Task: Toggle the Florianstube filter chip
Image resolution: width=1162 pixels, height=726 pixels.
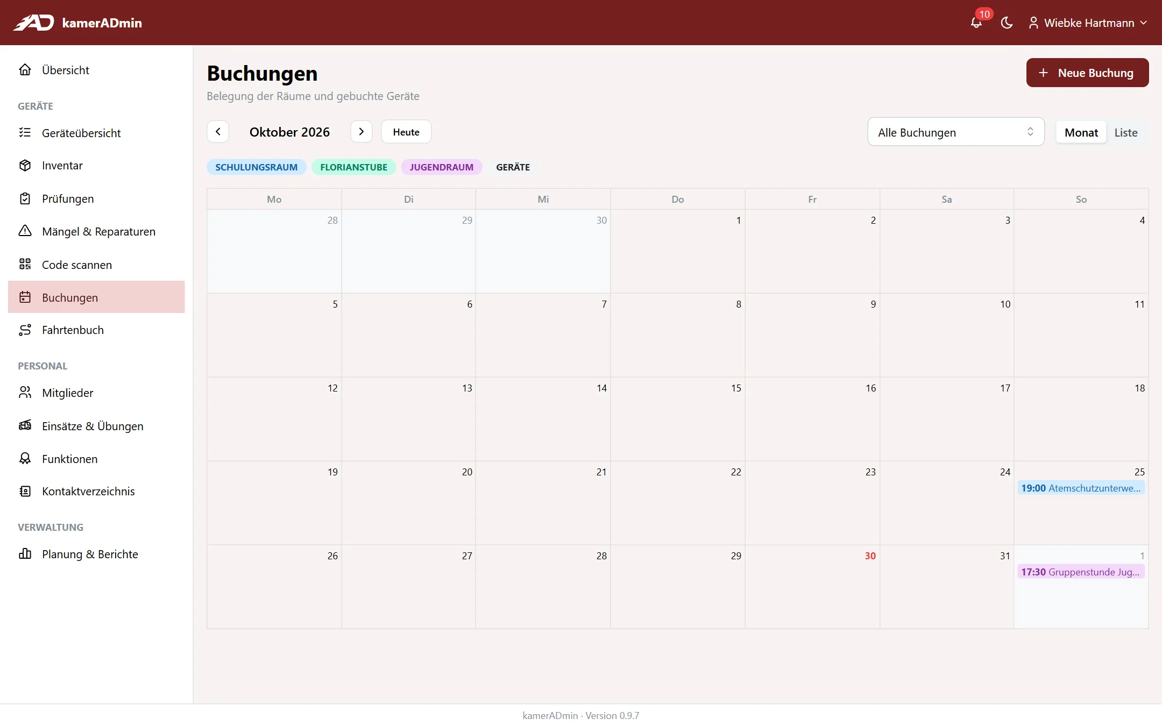Action: (353, 167)
